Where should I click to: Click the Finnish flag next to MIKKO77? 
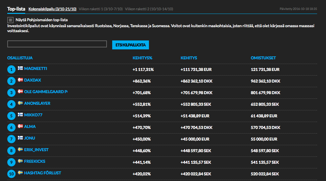(x=21, y=115)
